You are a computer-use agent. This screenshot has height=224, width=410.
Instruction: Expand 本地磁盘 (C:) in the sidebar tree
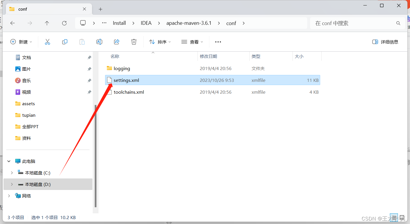12,173
